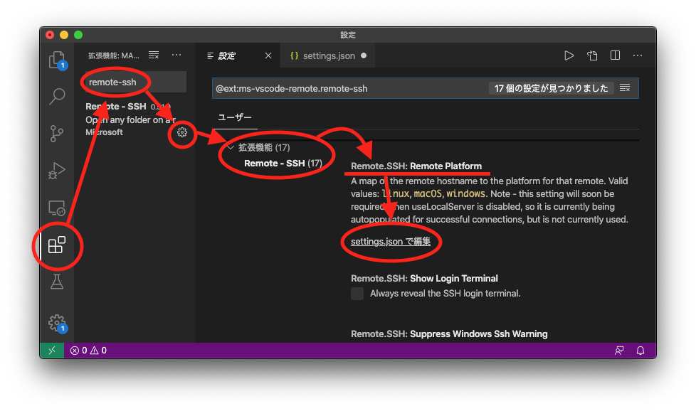Select Remote - SSH (17) in settings tree

pyautogui.click(x=283, y=163)
